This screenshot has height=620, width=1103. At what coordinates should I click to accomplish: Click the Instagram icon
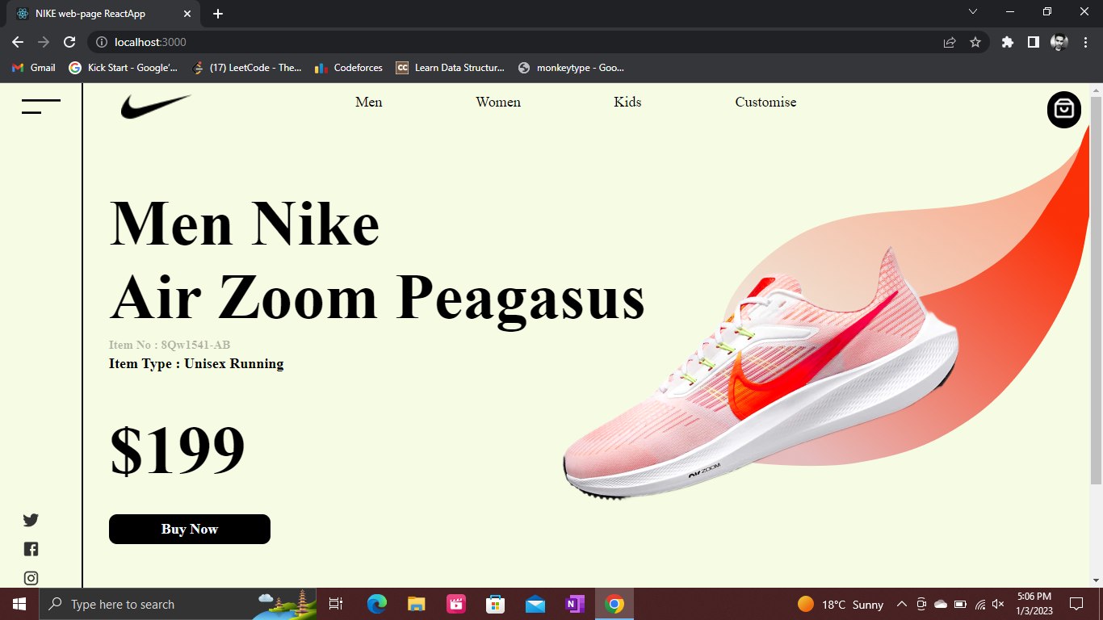[31, 578]
